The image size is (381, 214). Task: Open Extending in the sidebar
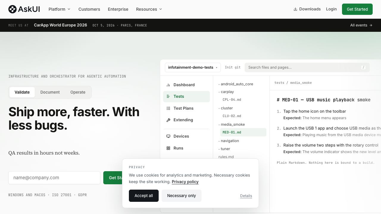pos(186,120)
